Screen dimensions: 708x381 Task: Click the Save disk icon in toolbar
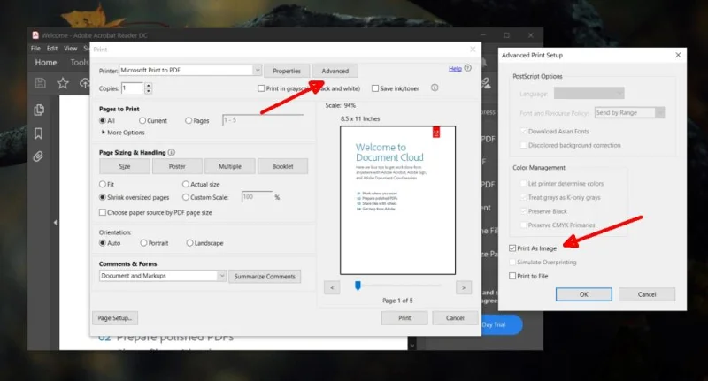click(x=40, y=83)
